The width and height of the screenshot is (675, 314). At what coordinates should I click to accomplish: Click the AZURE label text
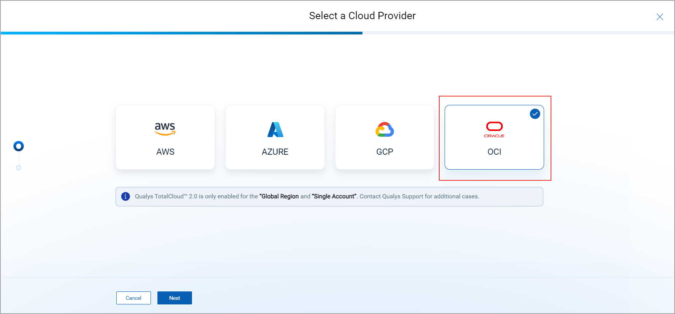[x=275, y=152]
